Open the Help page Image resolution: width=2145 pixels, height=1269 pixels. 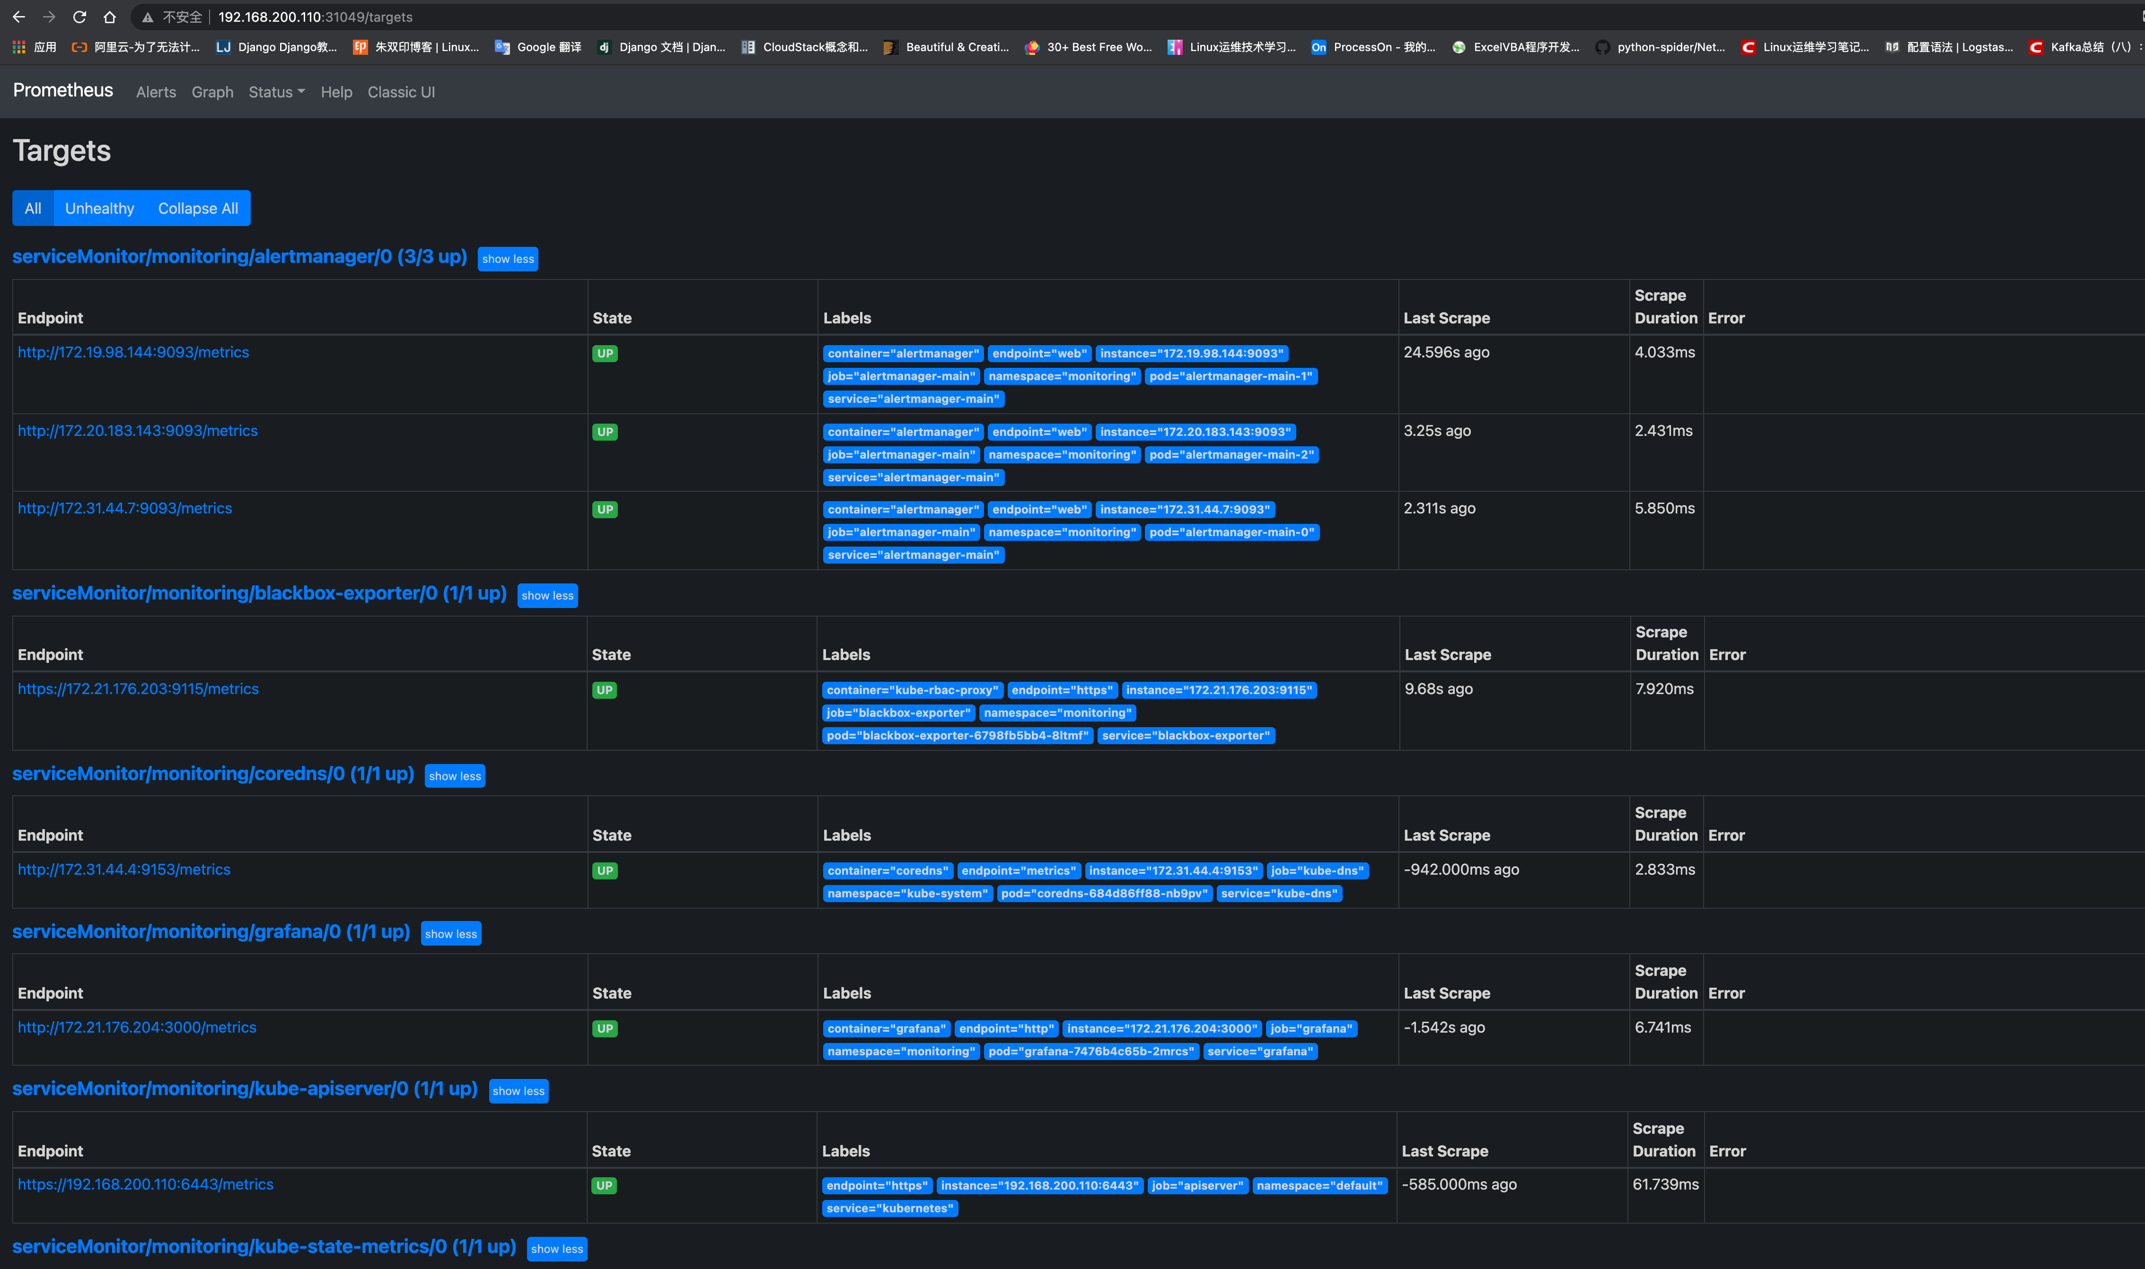(x=336, y=92)
